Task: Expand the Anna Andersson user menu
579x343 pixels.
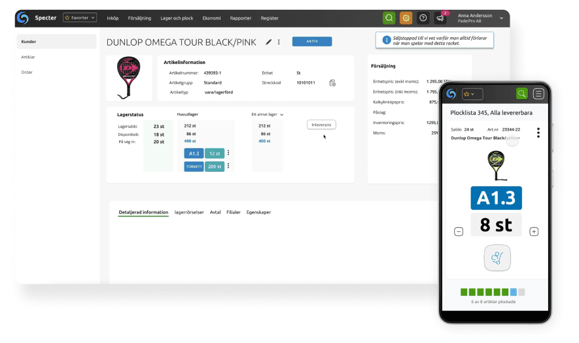Action: pos(501,18)
